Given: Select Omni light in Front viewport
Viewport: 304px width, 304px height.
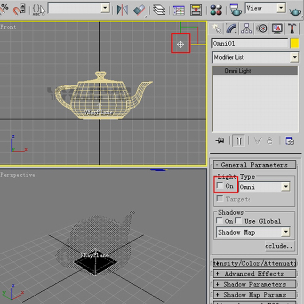Looking at the screenshot, I should 181,44.
